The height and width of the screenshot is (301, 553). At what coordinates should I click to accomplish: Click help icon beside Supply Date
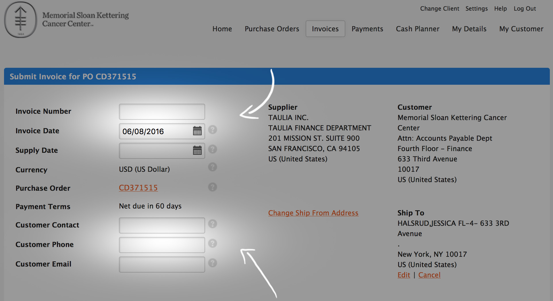213,149
